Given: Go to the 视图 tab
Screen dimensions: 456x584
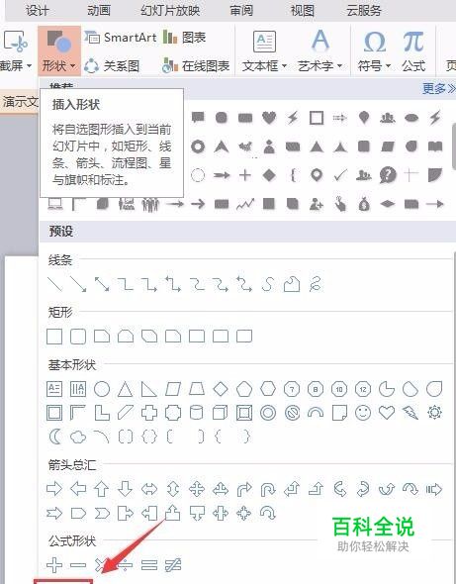Looking at the screenshot, I should (x=302, y=10).
